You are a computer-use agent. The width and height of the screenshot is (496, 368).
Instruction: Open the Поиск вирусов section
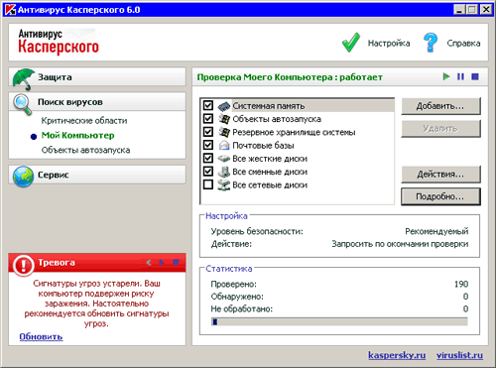(x=97, y=102)
